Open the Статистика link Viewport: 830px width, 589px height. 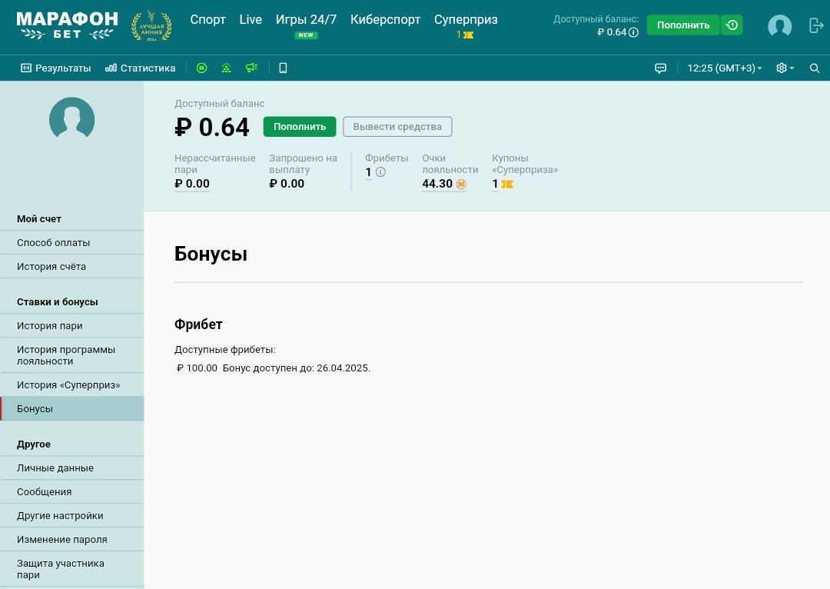coord(141,68)
